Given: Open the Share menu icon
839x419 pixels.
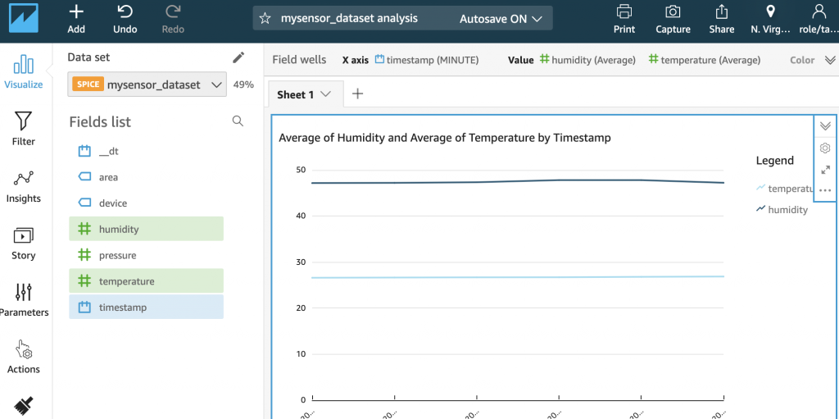Looking at the screenshot, I should (x=722, y=12).
